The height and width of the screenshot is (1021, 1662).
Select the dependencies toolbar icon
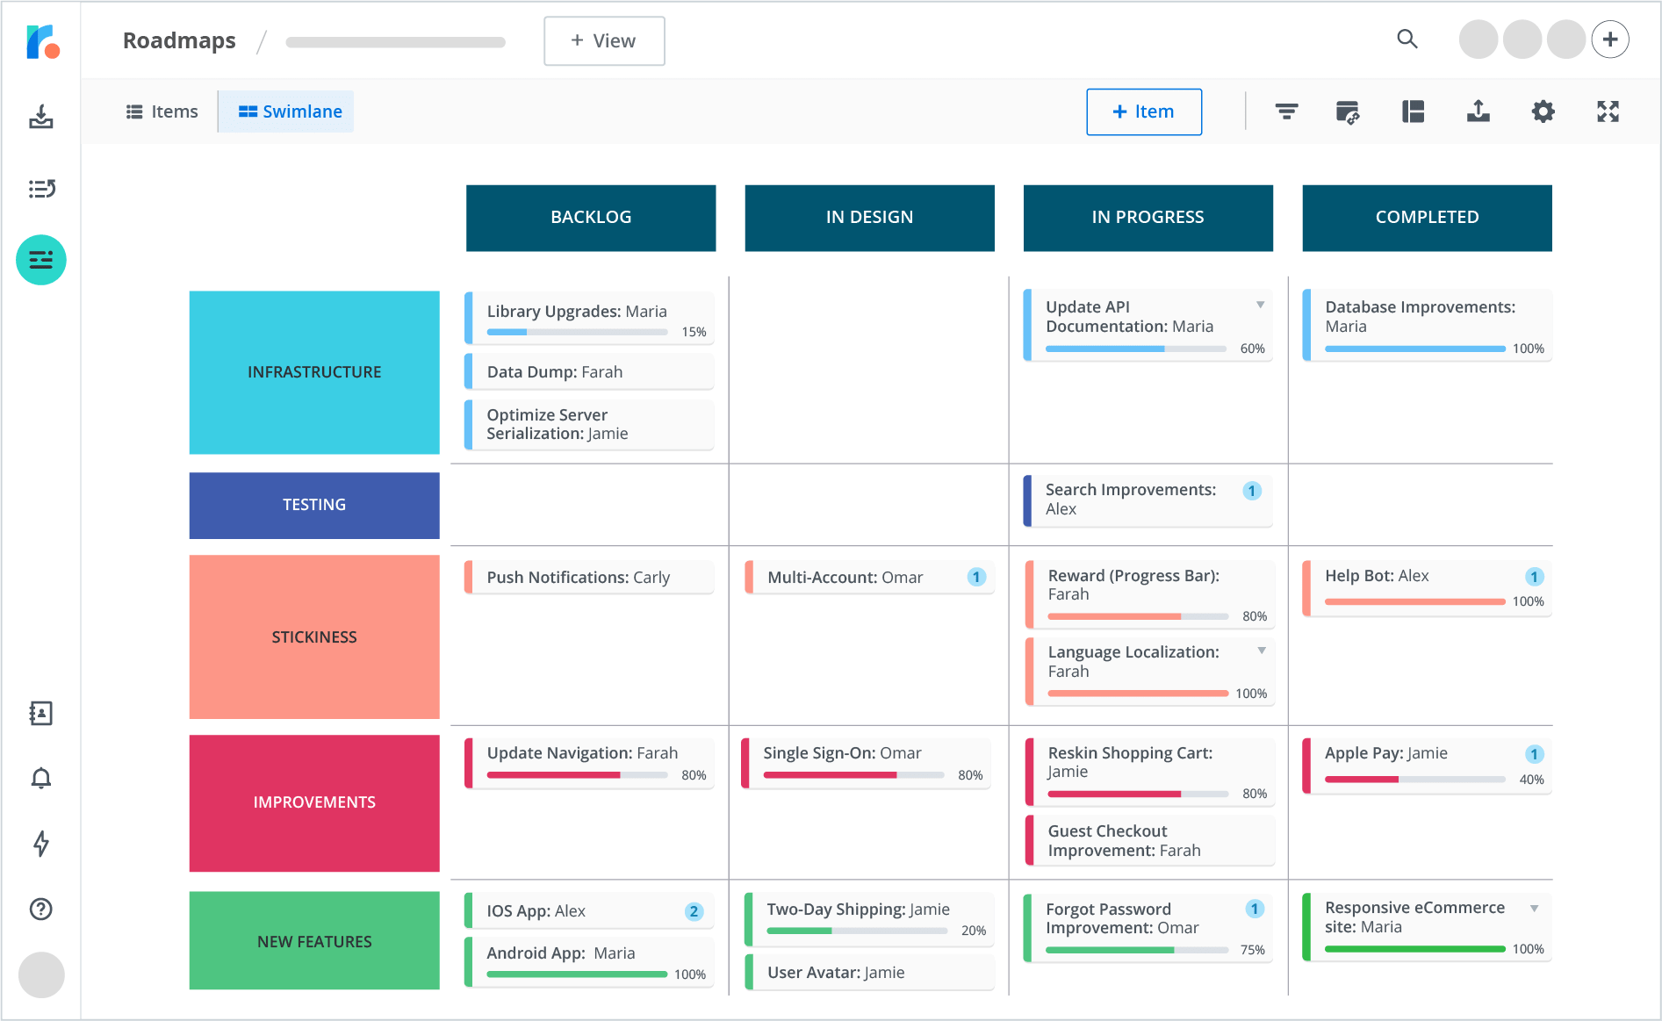click(x=1349, y=111)
